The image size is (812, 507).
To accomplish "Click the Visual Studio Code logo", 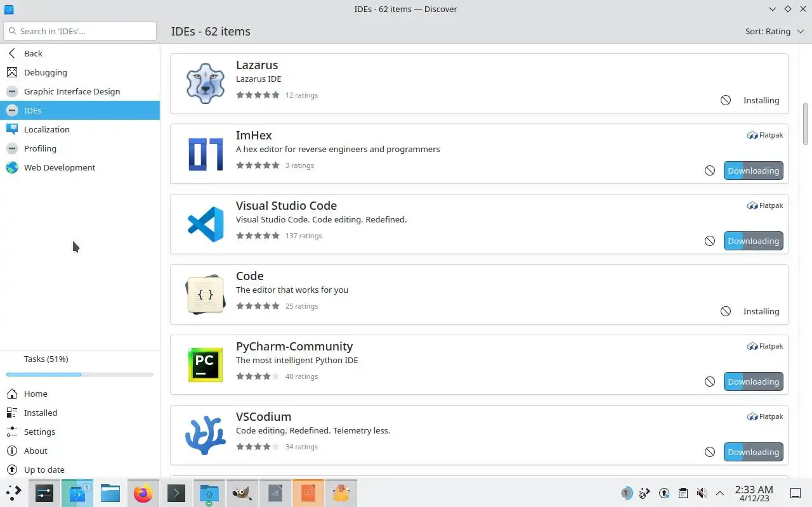I will click(x=206, y=224).
